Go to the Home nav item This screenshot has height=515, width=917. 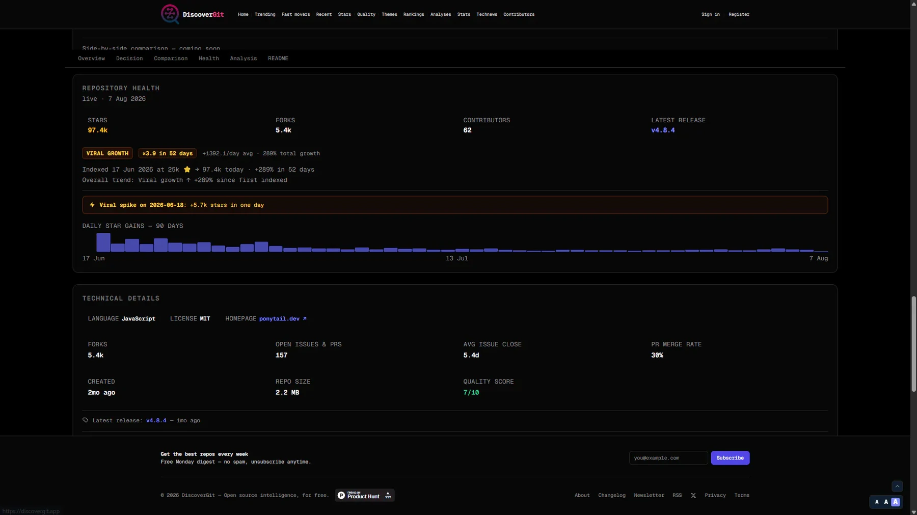[x=243, y=14]
